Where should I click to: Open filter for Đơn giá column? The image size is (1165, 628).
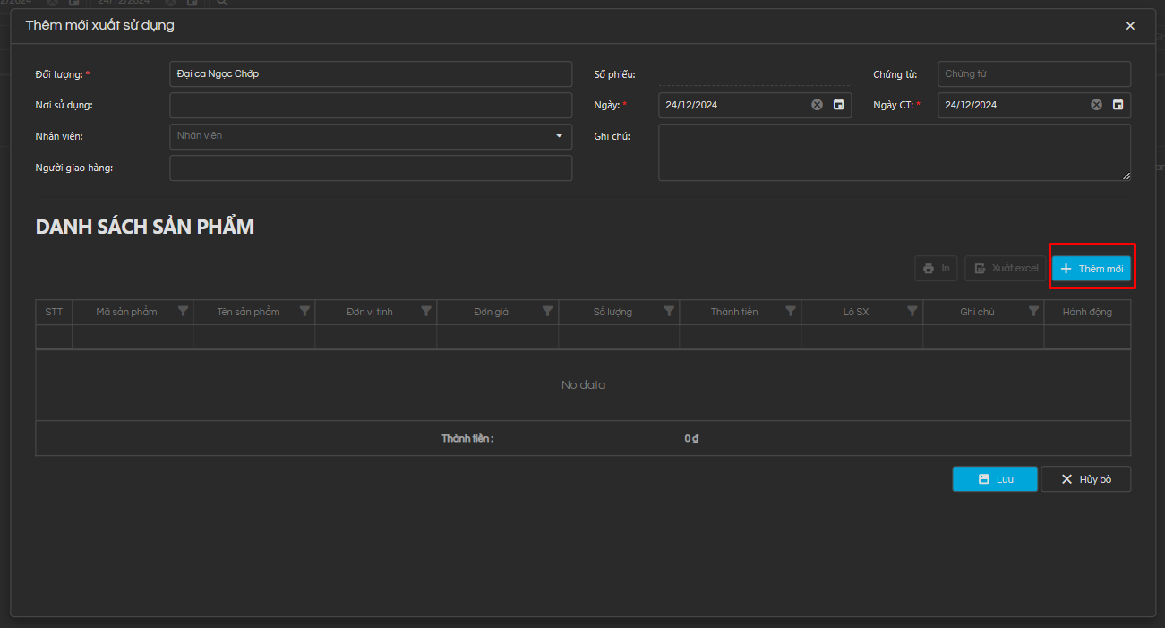pos(547,312)
